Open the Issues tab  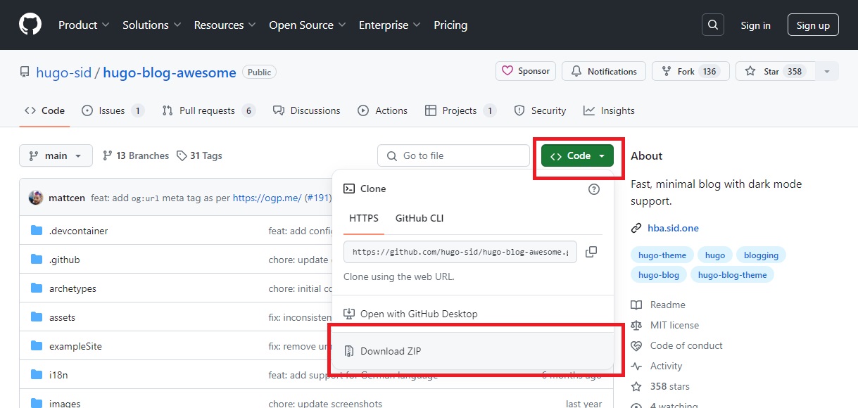[113, 110]
